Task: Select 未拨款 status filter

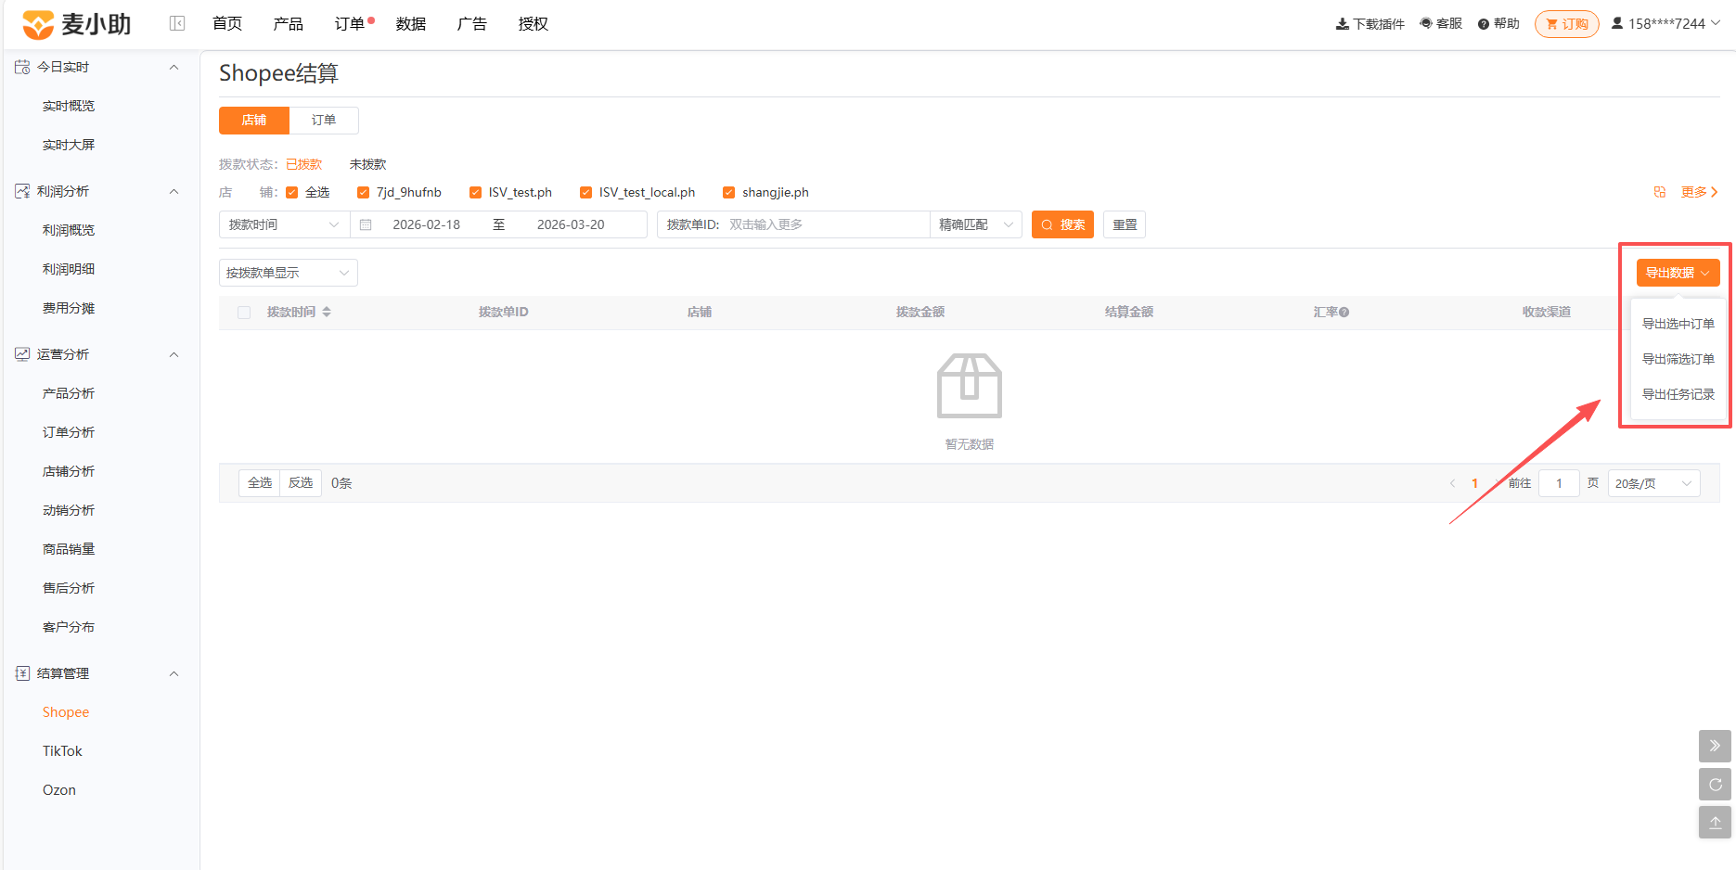Action: click(367, 164)
